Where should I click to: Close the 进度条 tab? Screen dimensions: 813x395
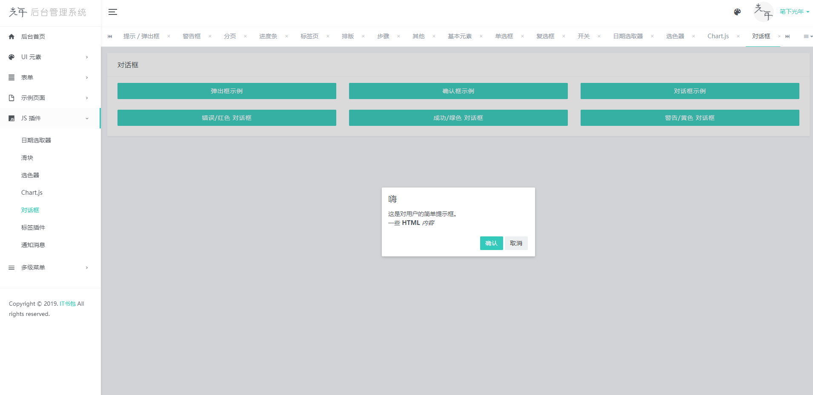pyautogui.click(x=286, y=36)
